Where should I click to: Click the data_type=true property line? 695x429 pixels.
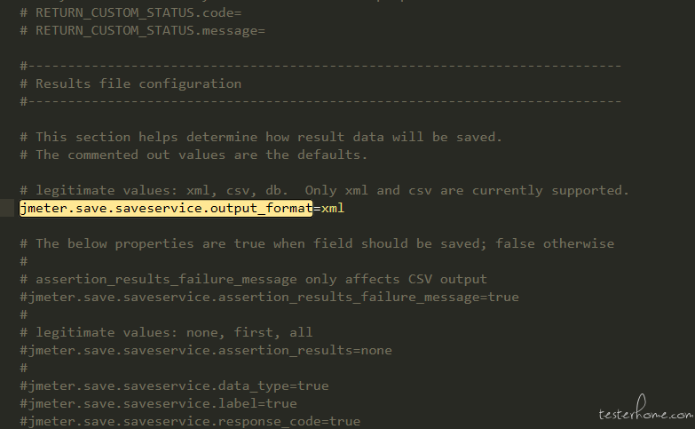(x=174, y=385)
